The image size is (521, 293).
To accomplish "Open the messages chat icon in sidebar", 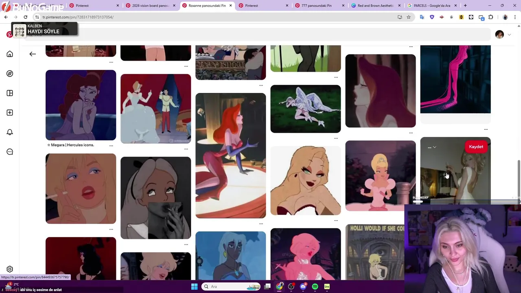I will (10, 152).
